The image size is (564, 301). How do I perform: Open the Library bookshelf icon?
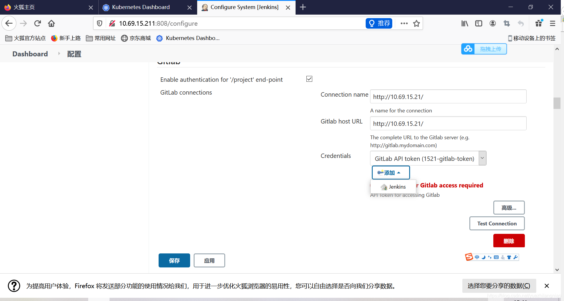(x=465, y=23)
